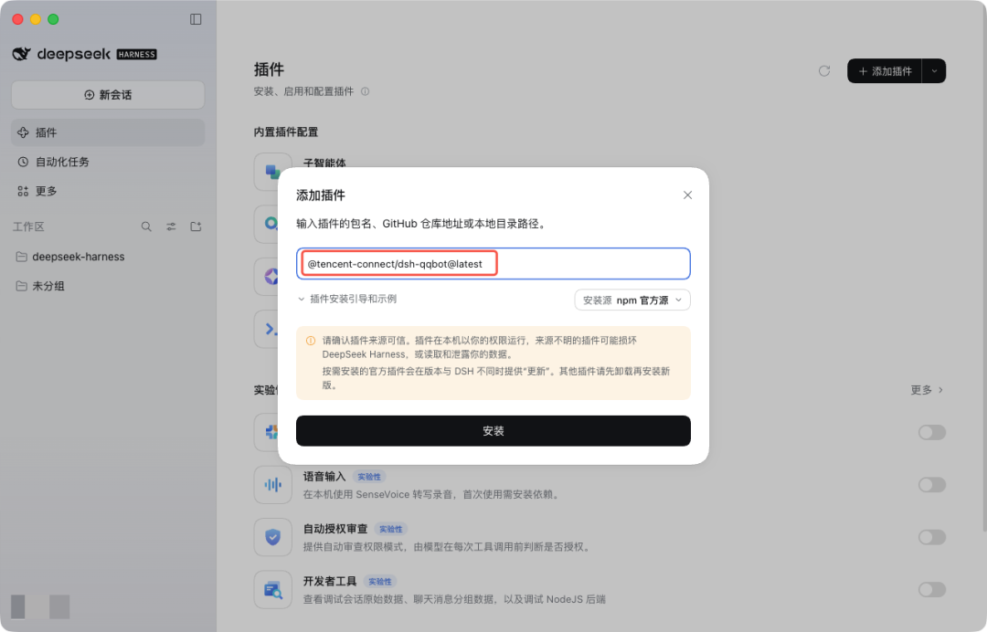
Task: Click the 开发者工具 plugin title
Action: coord(330,581)
